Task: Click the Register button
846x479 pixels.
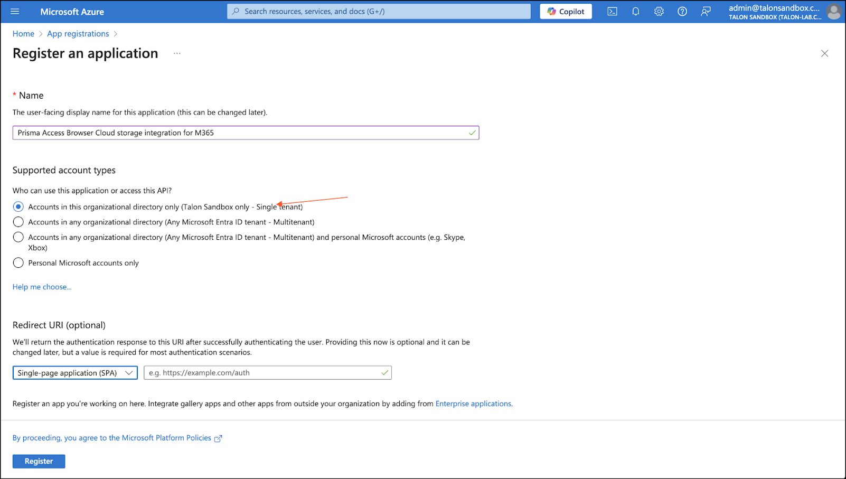Action: point(39,461)
